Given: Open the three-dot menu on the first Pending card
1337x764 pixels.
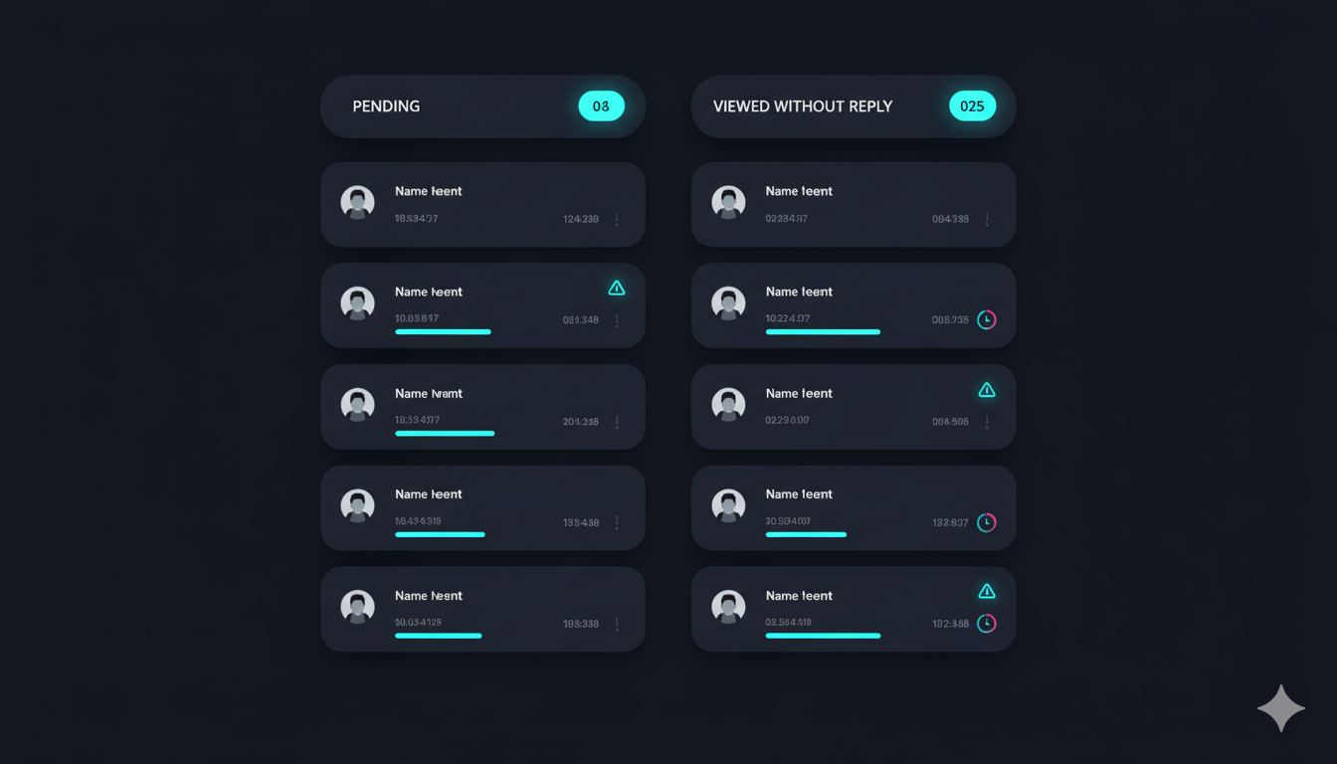Looking at the screenshot, I should point(617,219).
